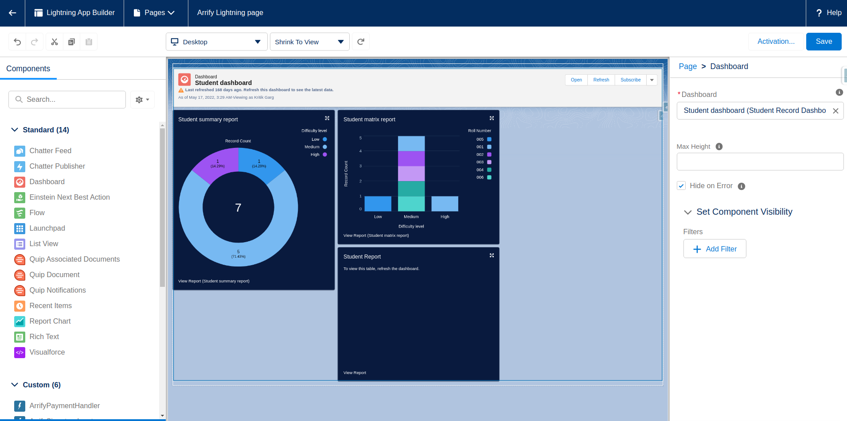Viewport: 847px width, 421px height.
Task: Click the Medium difficulty legend swatch
Action: click(325, 147)
